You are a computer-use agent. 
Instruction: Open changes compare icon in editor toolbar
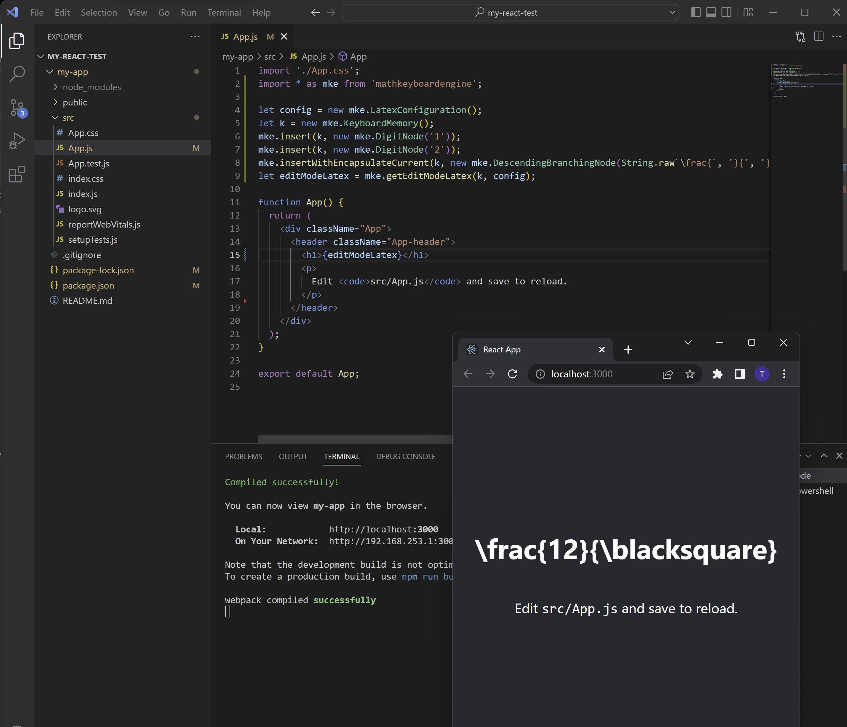coord(801,36)
